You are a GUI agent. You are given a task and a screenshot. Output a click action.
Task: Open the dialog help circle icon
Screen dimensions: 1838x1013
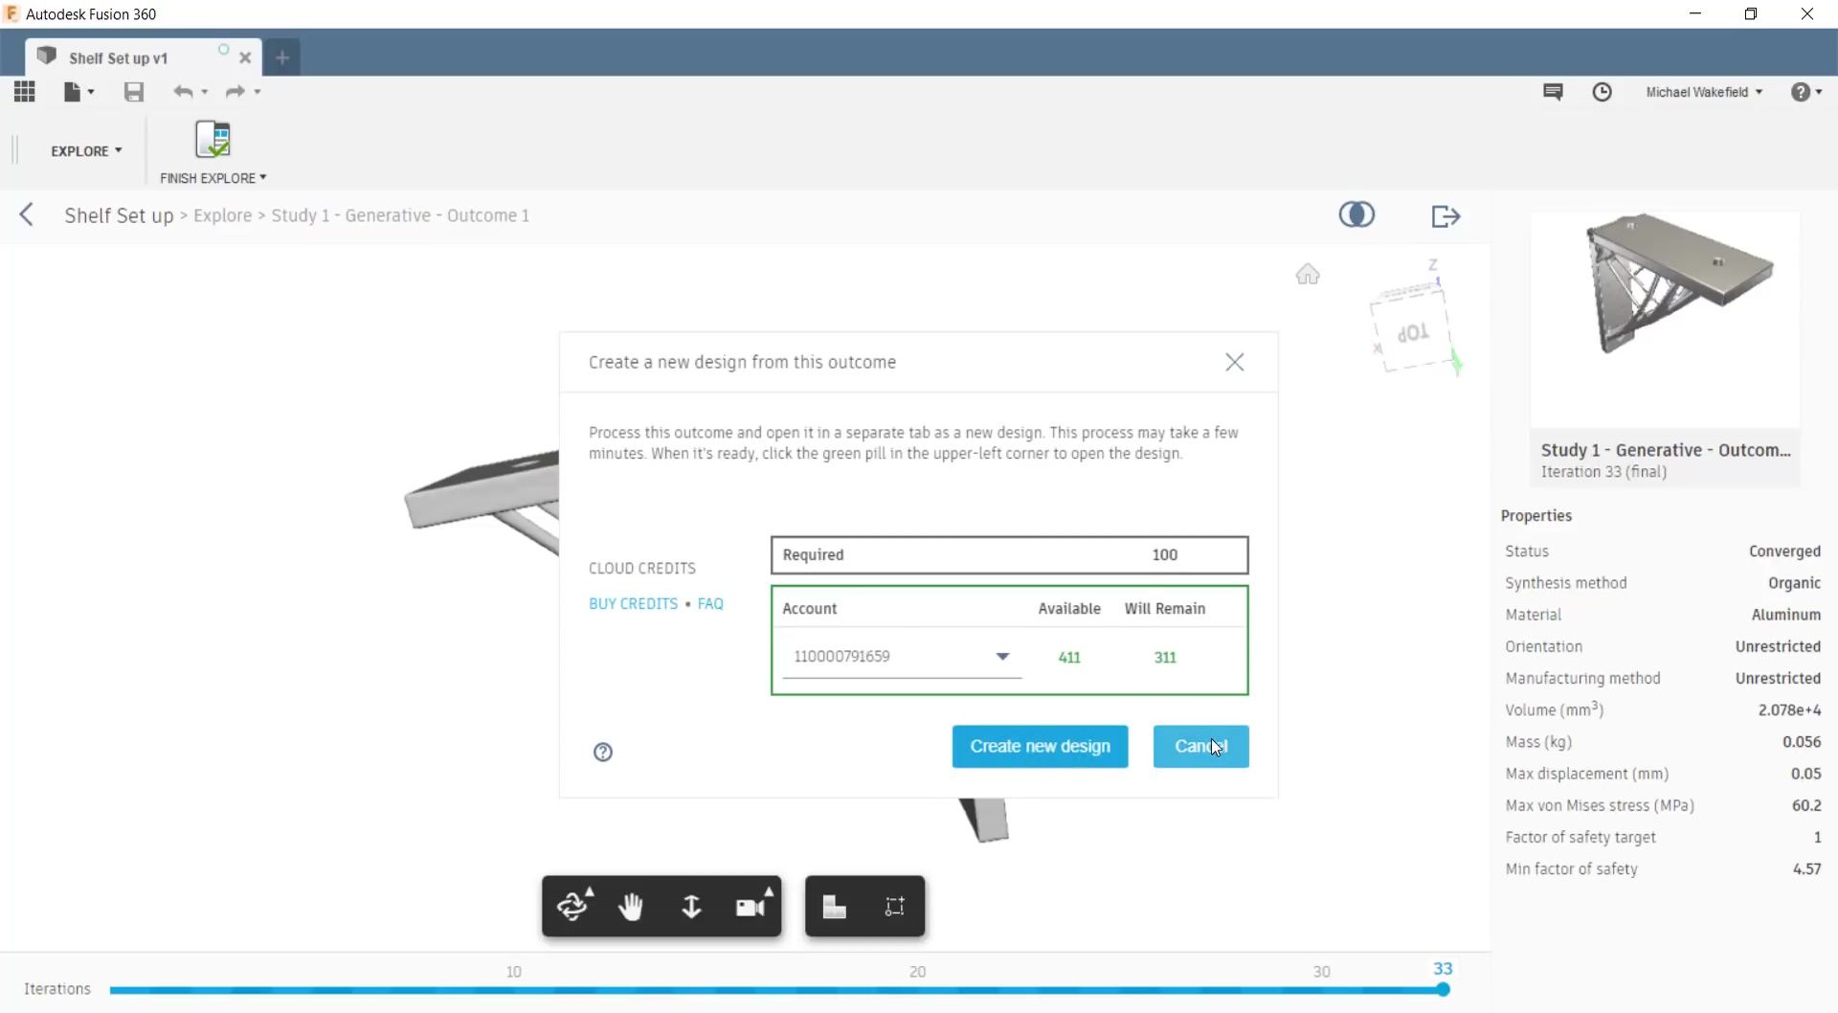(603, 753)
